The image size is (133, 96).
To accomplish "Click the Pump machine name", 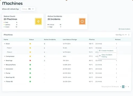I will 8,73.
